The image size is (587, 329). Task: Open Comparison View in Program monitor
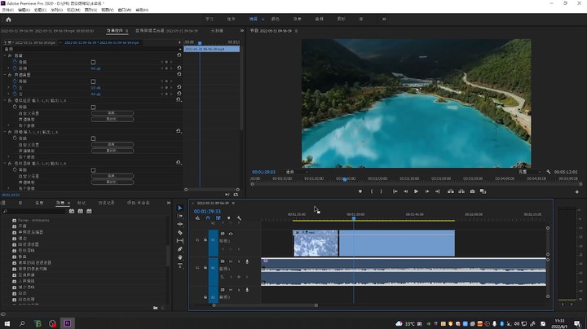(x=483, y=191)
